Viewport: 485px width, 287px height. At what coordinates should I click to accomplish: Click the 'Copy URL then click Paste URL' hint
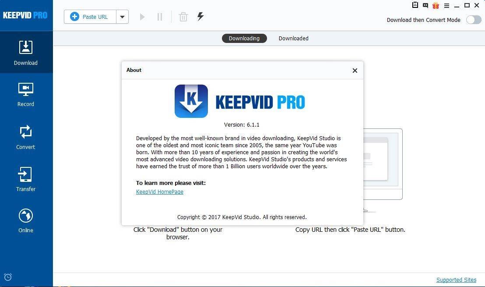click(350, 230)
